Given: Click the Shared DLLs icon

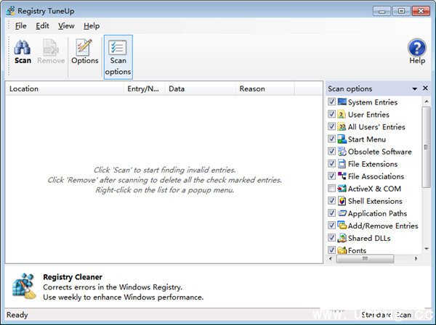Looking at the screenshot, I should point(342,237).
